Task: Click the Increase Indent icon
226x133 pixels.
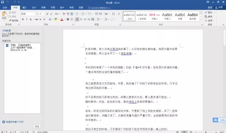Action: coord(101,14)
